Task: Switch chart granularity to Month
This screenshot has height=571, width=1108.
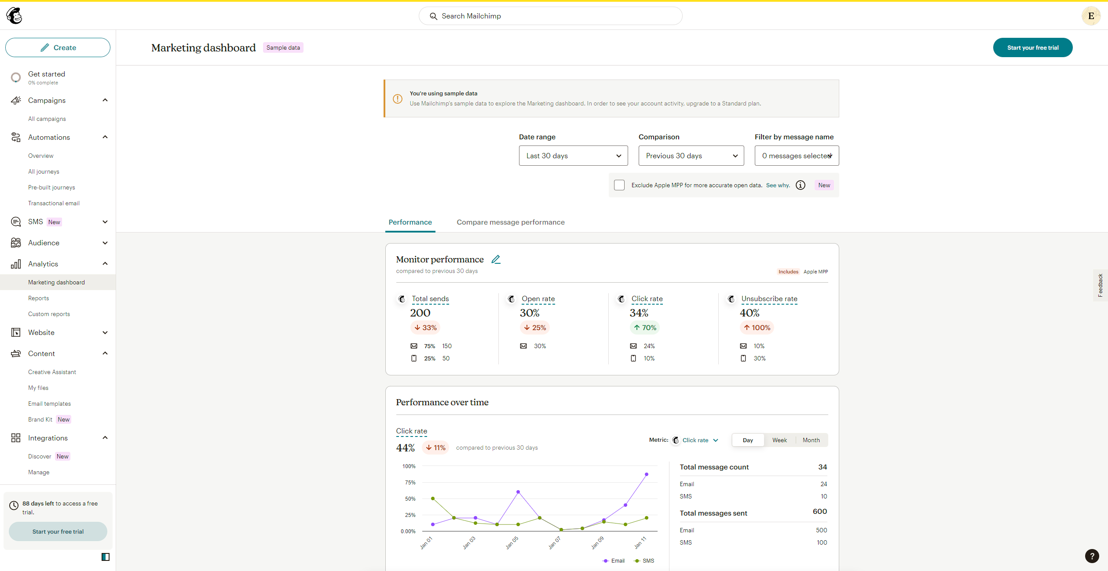Action: (811, 440)
